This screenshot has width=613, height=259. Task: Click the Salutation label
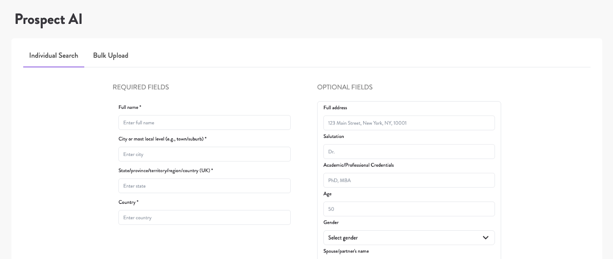[x=334, y=136]
